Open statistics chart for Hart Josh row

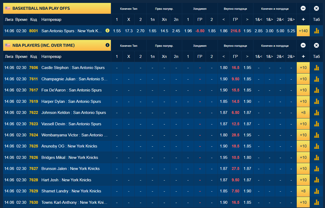(x=316, y=180)
